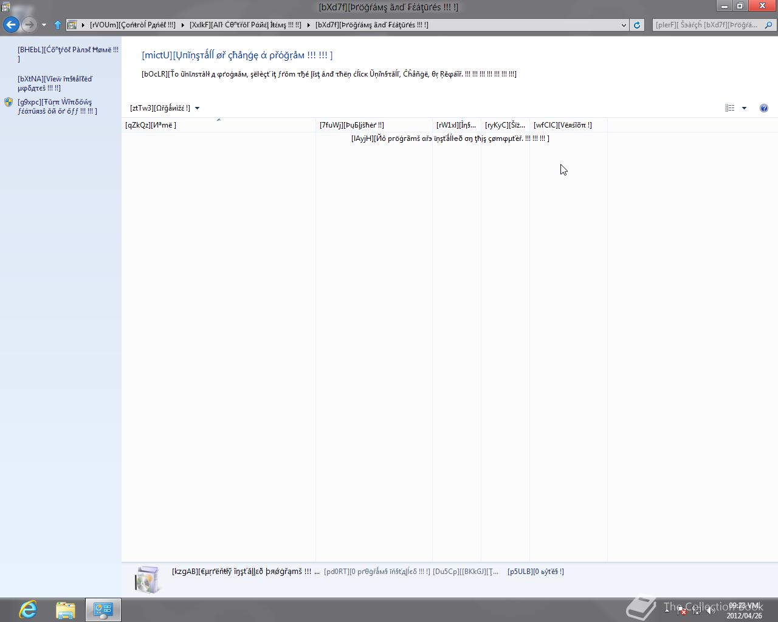Sort by the Name column header
The height and width of the screenshot is (622, 778).
click(x=219, y=125)
